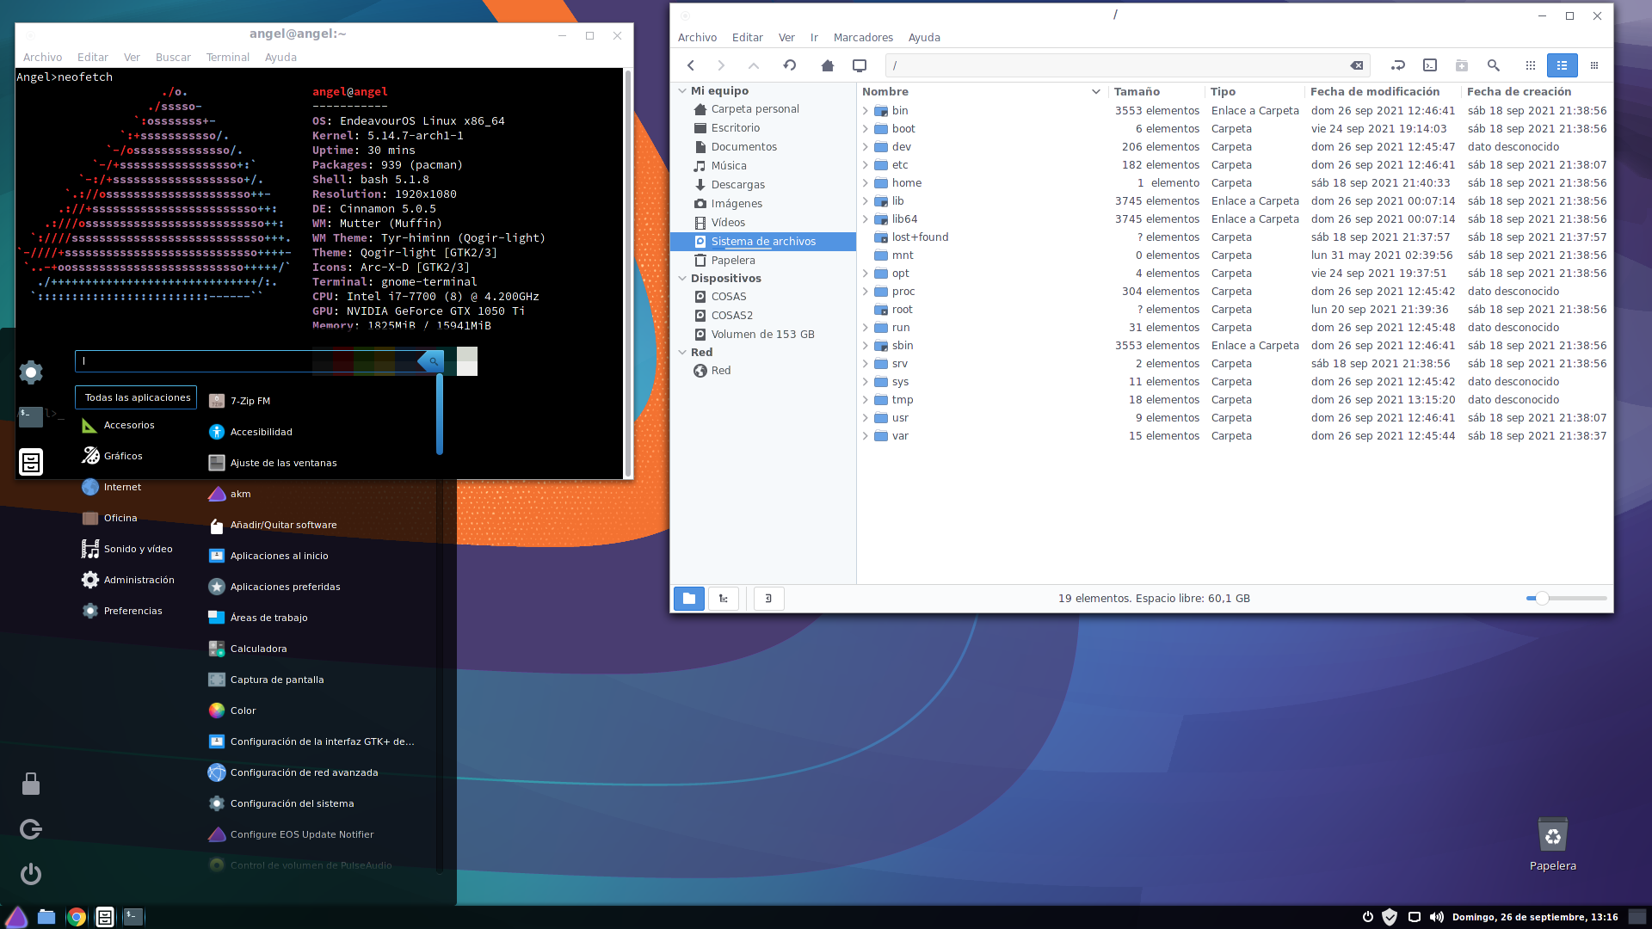Open the system settings gear in menu favorites
The width and height of the screenshot is (1652, 929).
[x=31, y=372]
